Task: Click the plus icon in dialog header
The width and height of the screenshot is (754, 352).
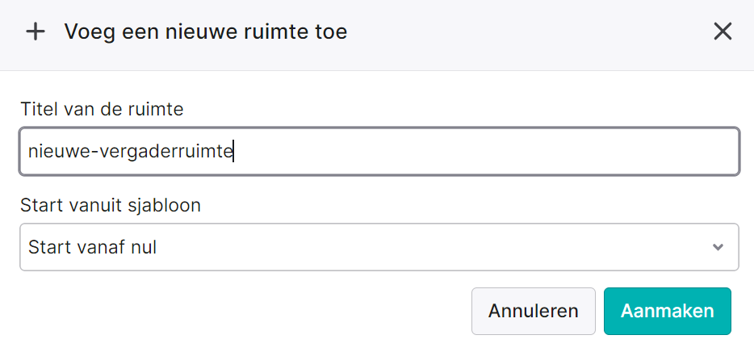Action: (x=36, y=32)
